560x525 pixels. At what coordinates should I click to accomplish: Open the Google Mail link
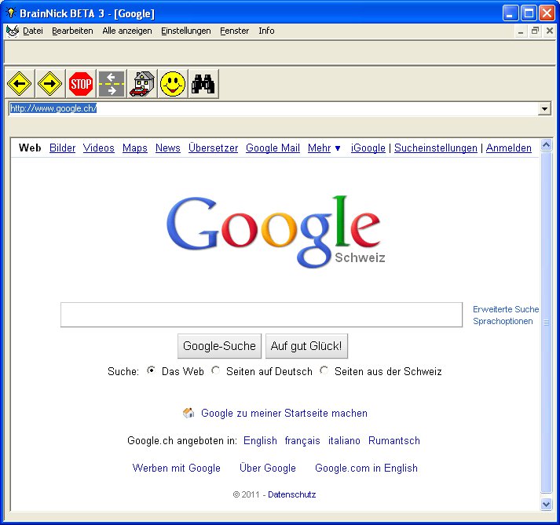273,148
